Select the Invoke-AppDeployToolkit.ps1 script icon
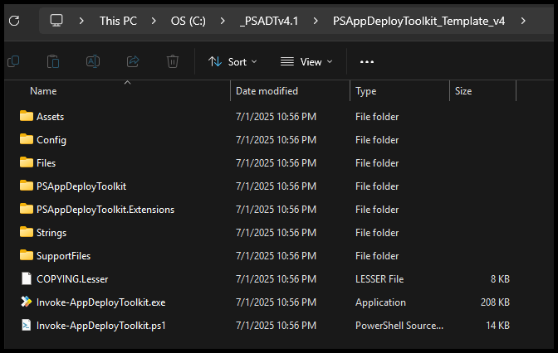Image resolution: width=558 pixels, height=353 pixels. pos(26,326)
